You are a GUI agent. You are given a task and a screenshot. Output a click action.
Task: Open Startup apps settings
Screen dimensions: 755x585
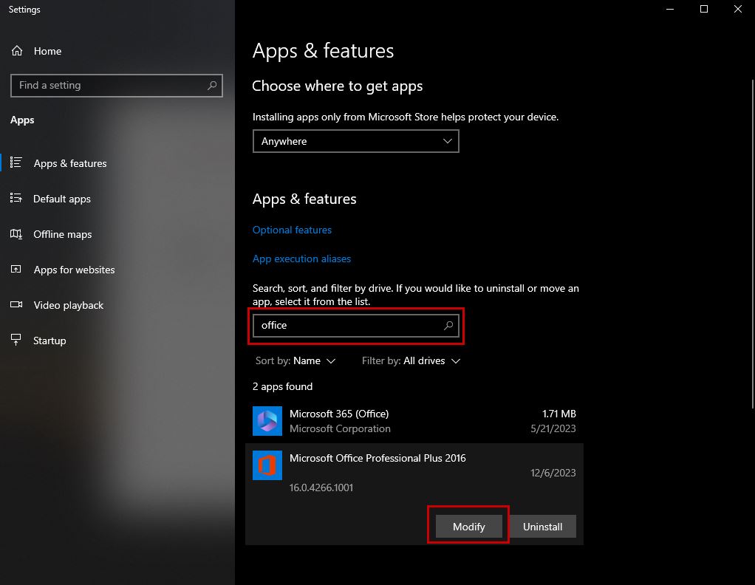pyautogui.click(x=49, y=341)
